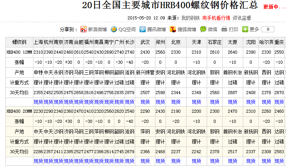Image resolution: width=286 pixels, height=166 pixels.
Task: Click the 螺纹钢 table header cell
Action: click(x=19, y=42)
